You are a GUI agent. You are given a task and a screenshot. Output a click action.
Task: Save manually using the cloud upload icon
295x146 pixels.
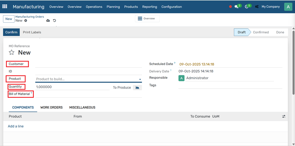point(48,21)
